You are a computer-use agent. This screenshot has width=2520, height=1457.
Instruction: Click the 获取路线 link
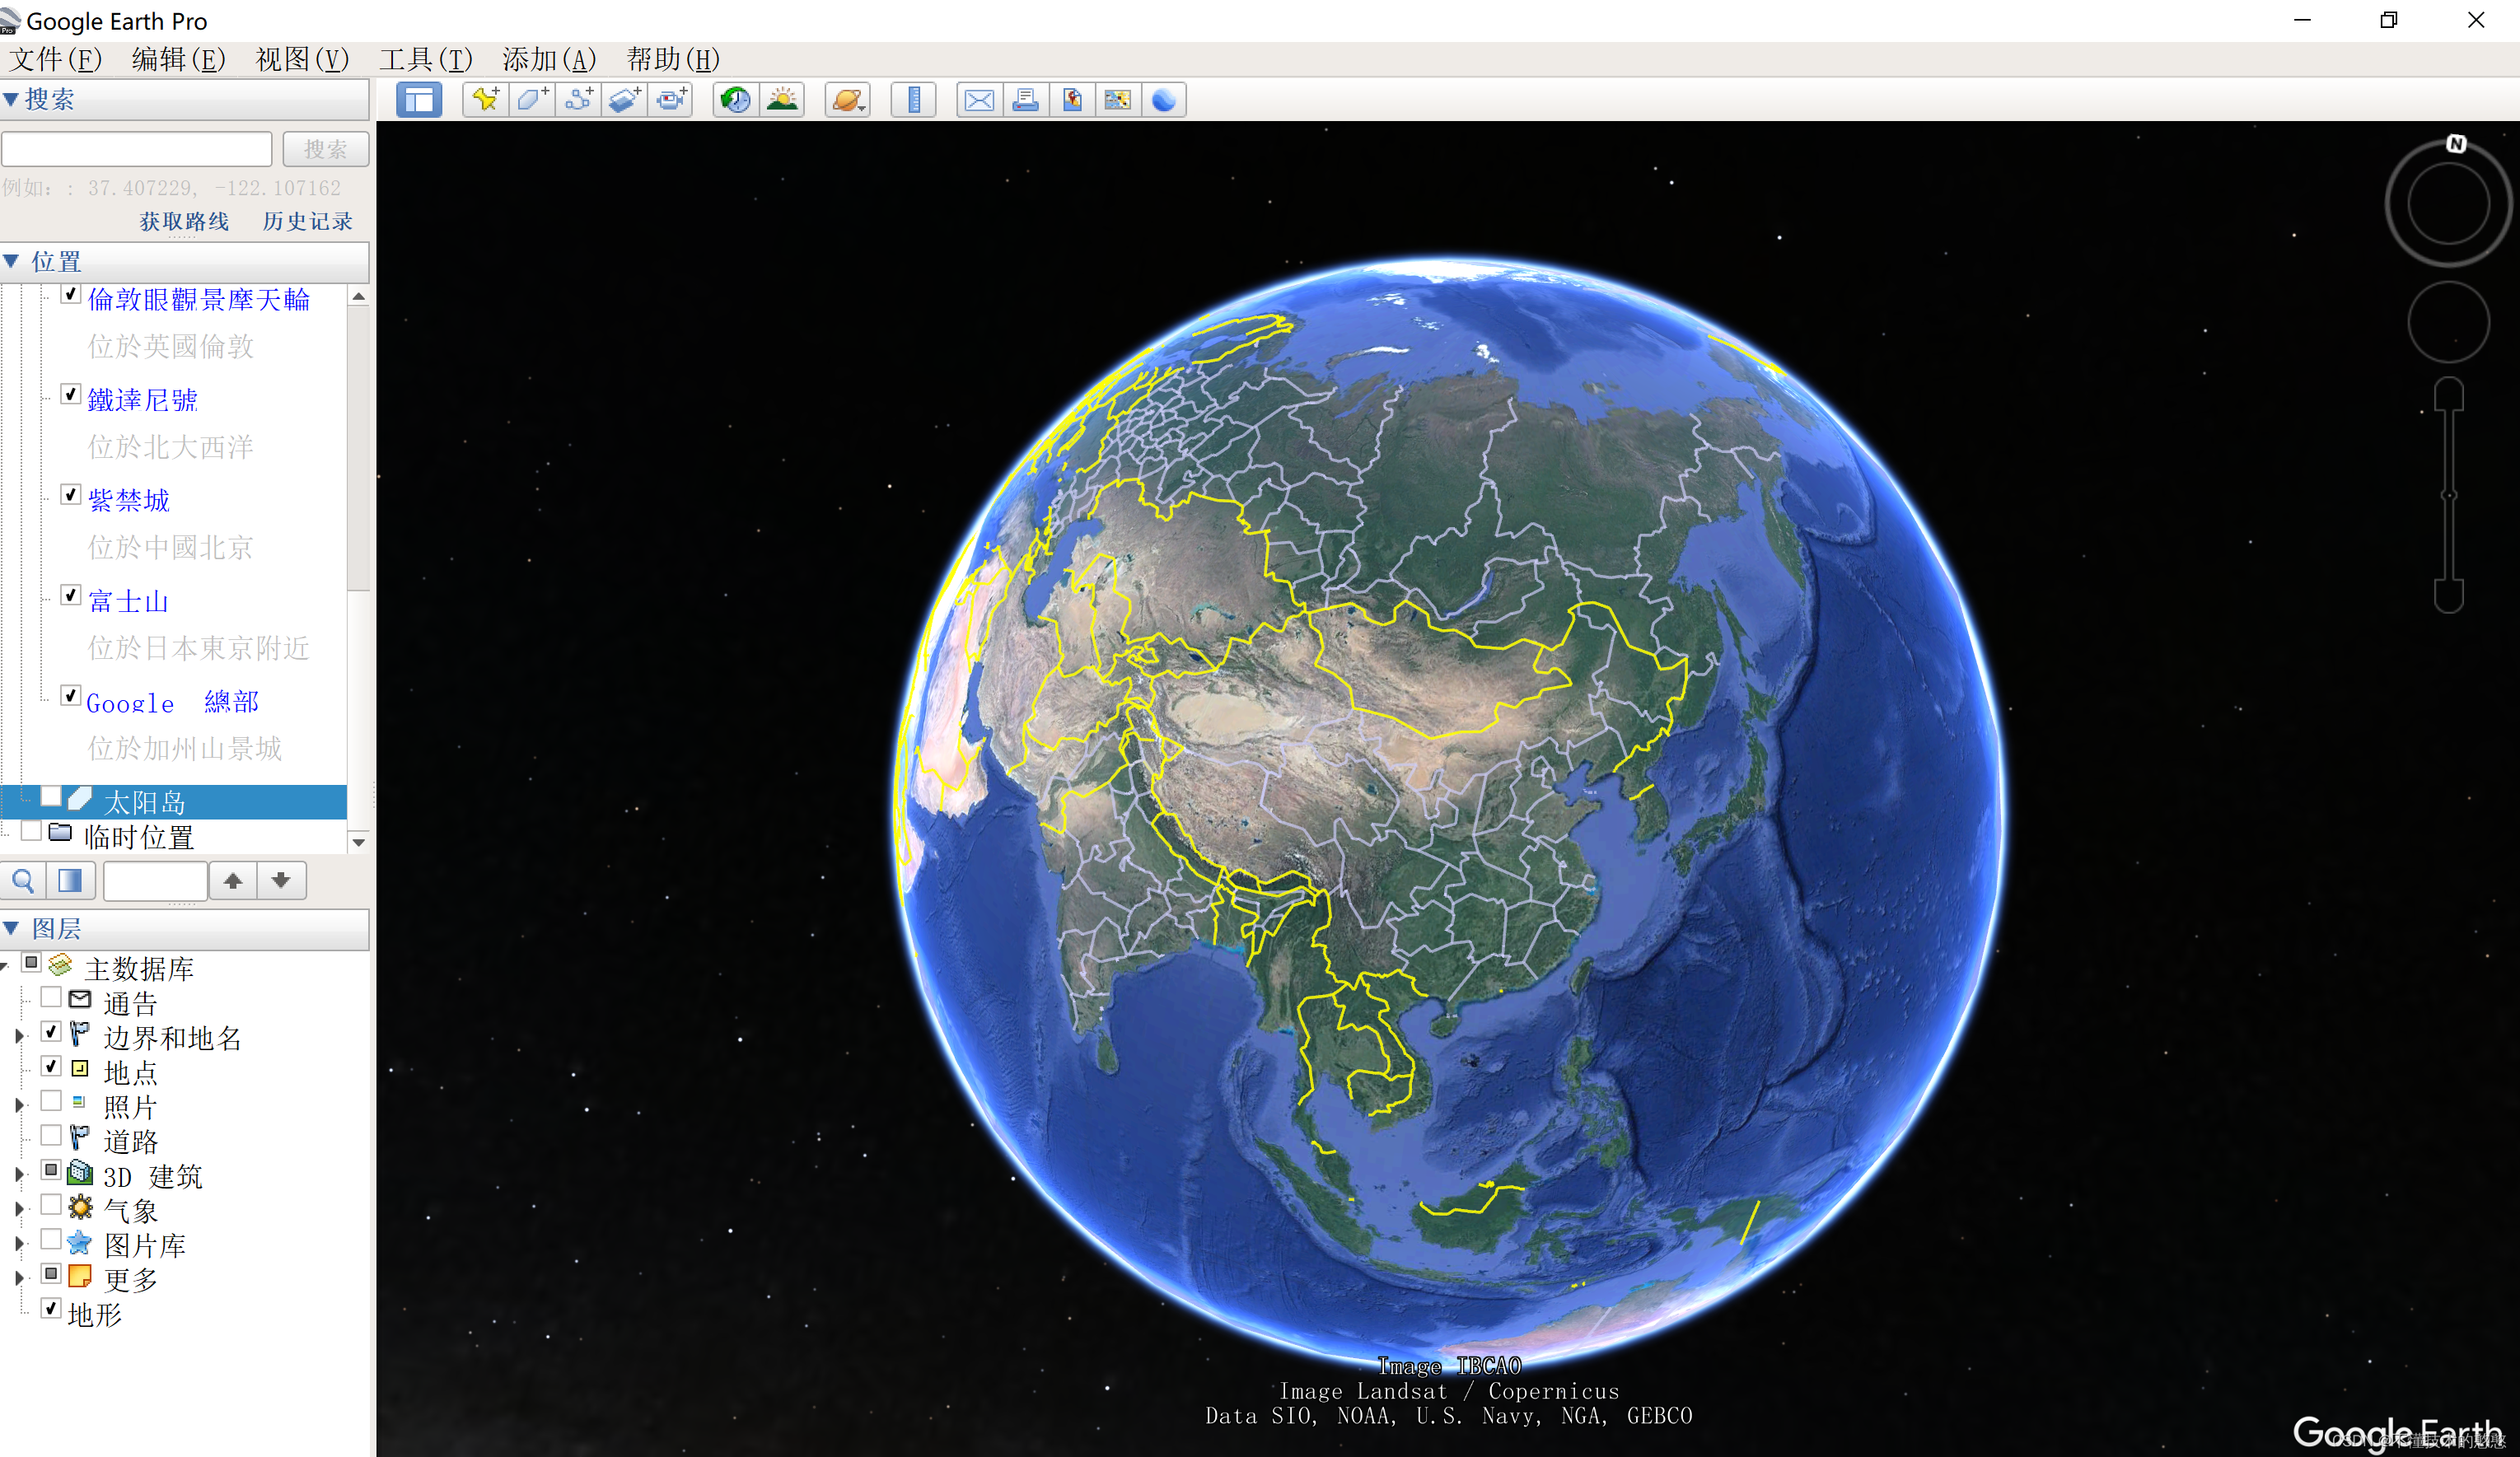(x=184, y=221)
